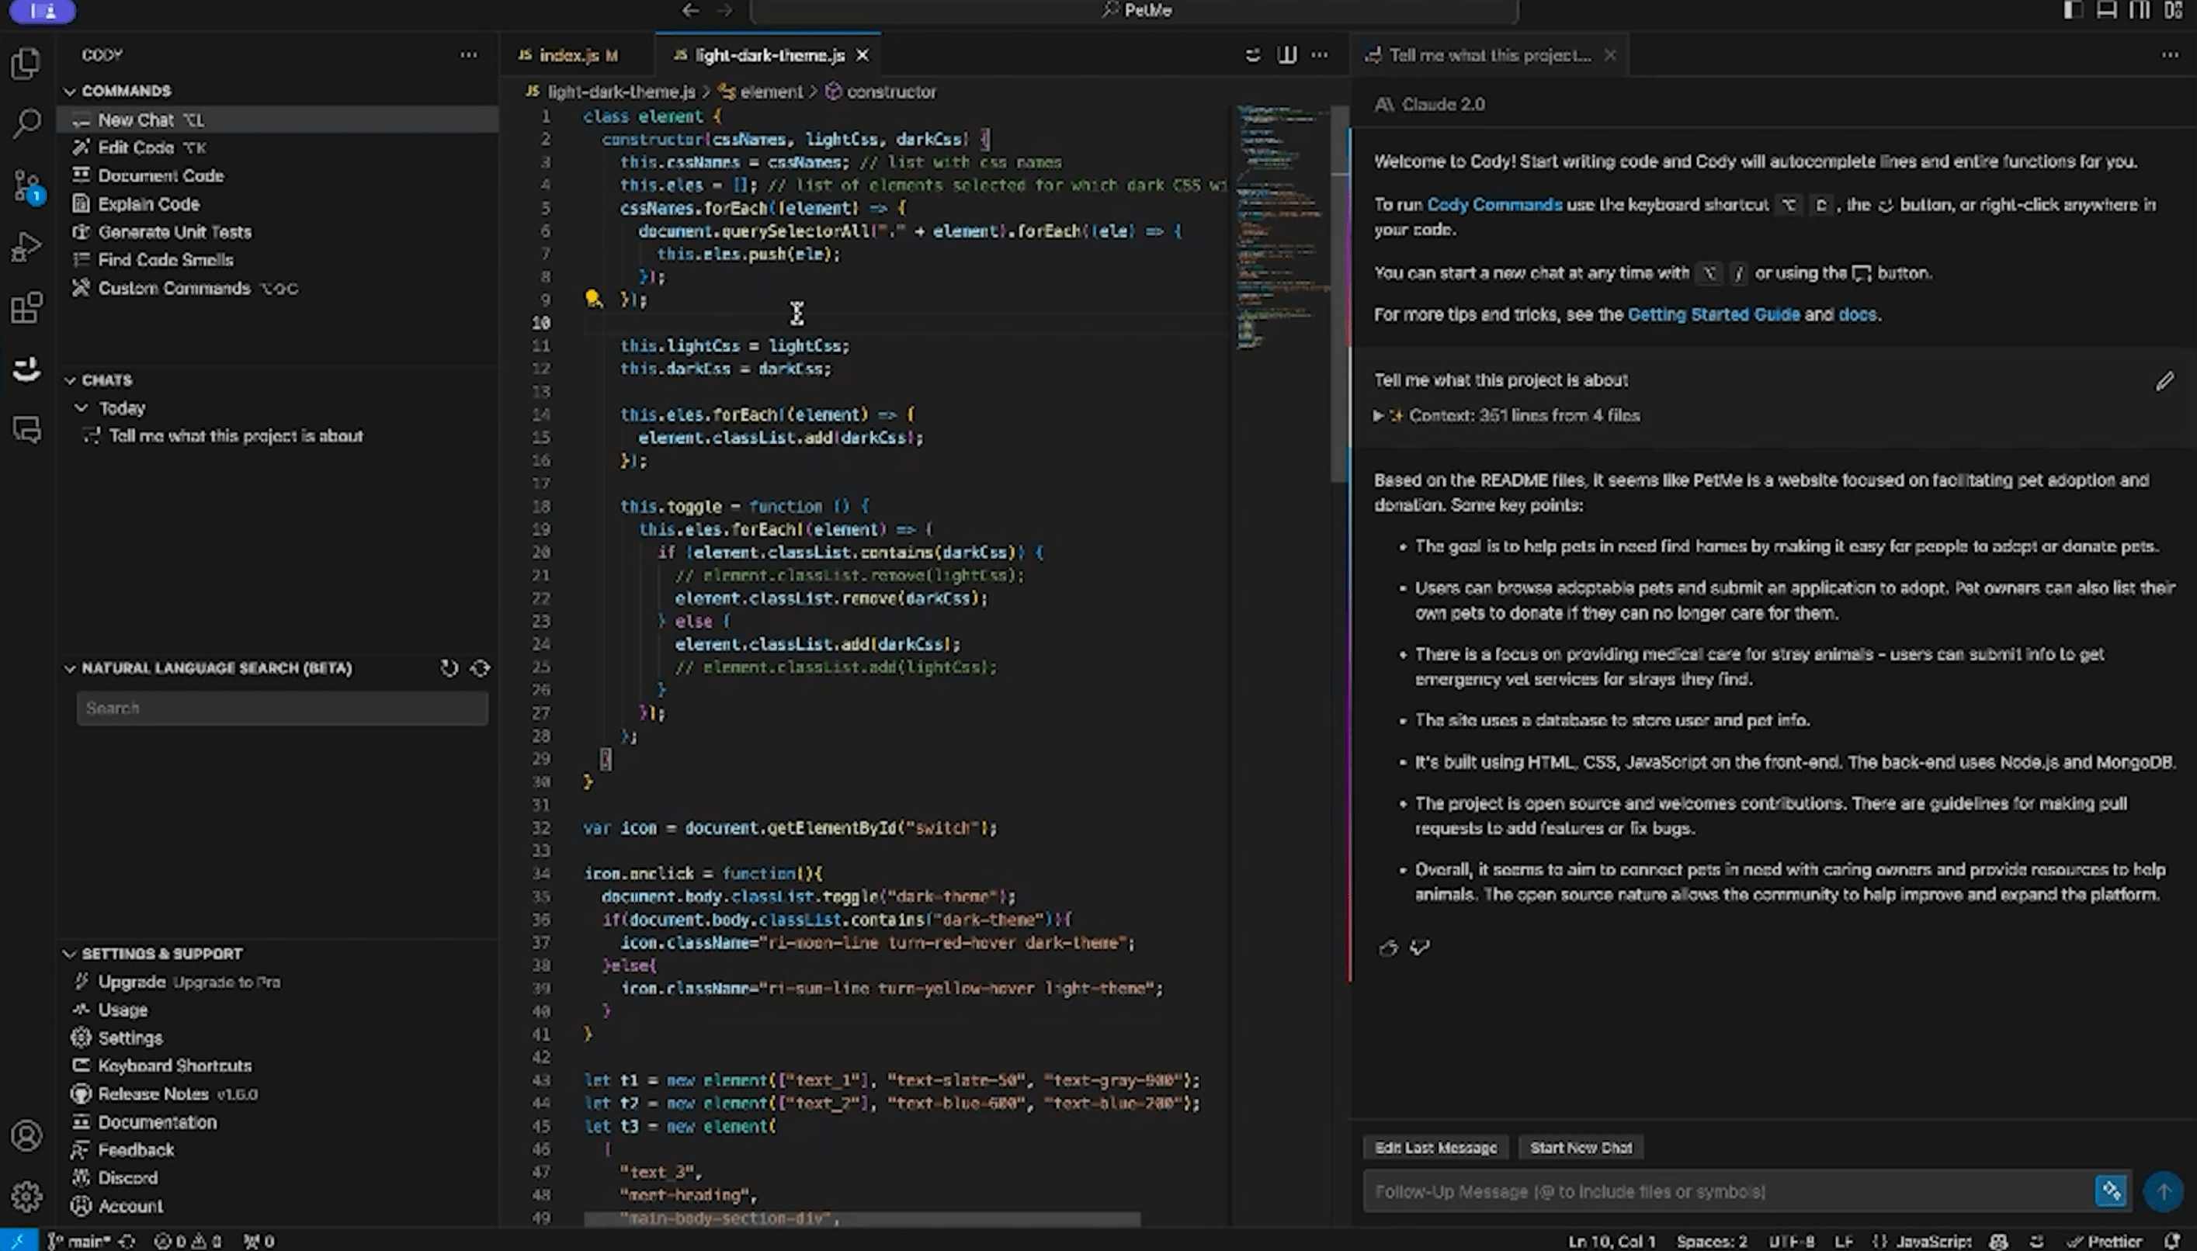Split the editor using the split icon
2197x1251 pixels.
1286,54
